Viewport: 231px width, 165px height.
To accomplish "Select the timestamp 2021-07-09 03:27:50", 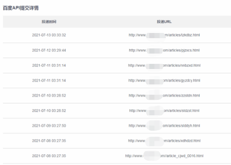I will coord(49,126).
